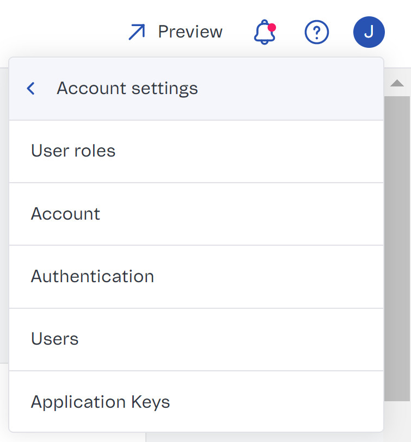
Task: Choose the Account menu entry
Action: tap(66, 214)
